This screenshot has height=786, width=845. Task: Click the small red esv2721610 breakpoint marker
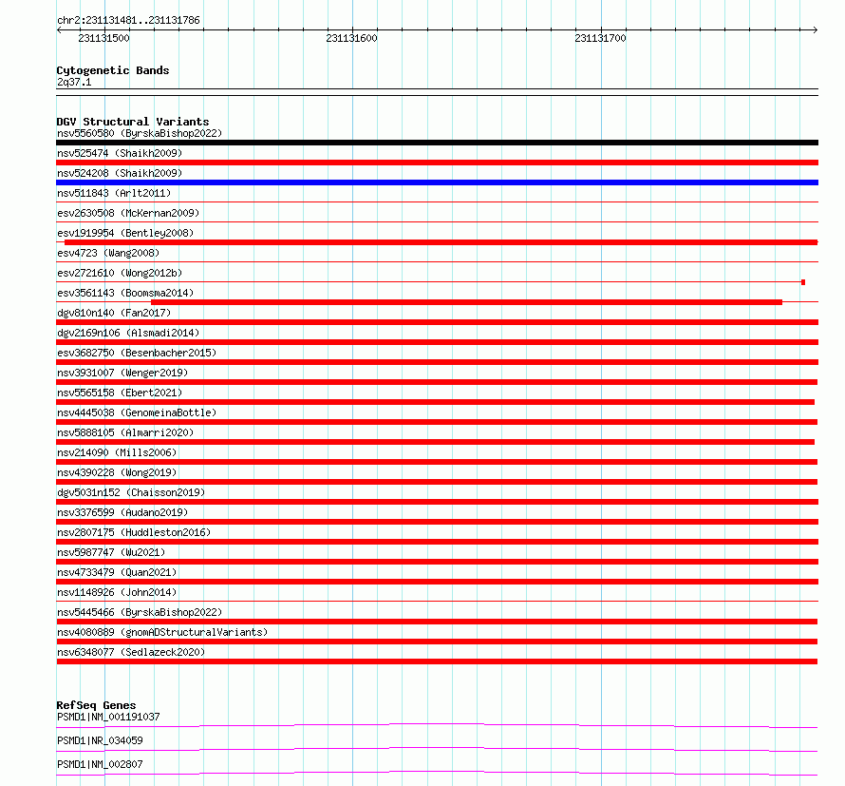[803, 282]
